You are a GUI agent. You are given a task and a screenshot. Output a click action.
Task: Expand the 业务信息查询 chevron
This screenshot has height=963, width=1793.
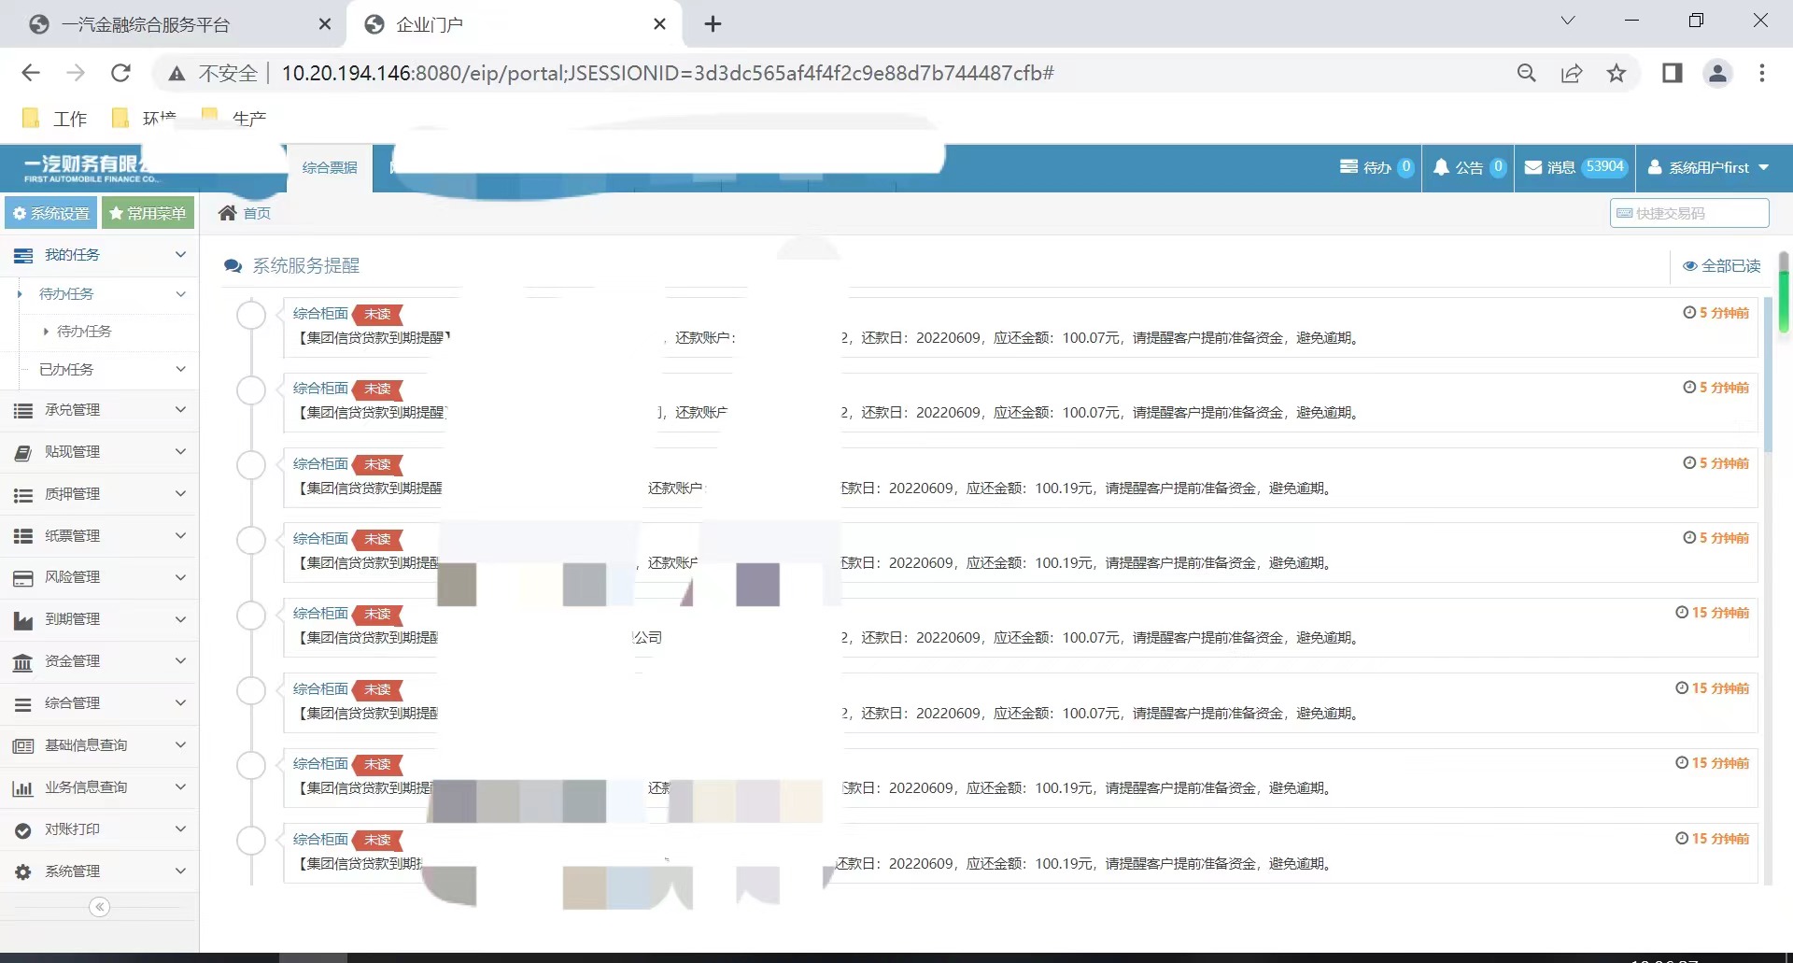[x=180, y=787]
